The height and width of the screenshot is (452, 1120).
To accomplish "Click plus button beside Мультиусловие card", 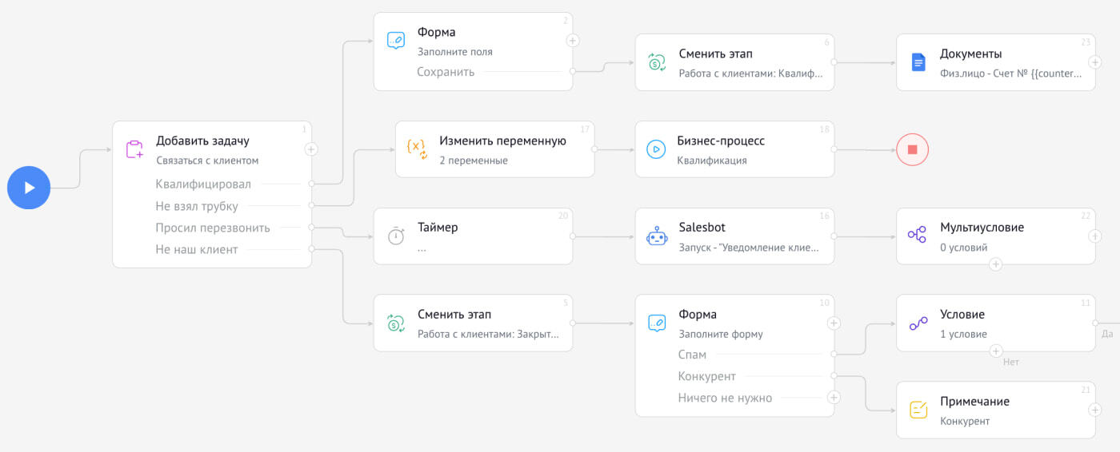I will pyautogui.click(x=1095, y=236).
